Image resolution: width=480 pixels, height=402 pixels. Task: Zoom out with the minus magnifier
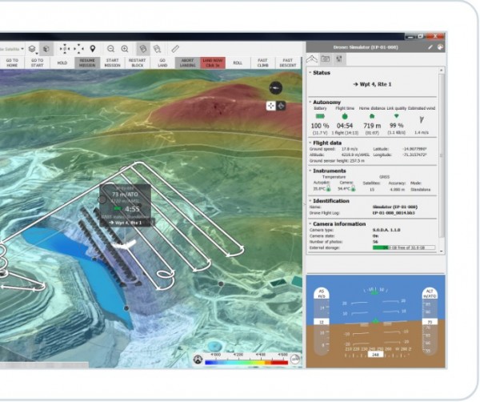point(111,49)
